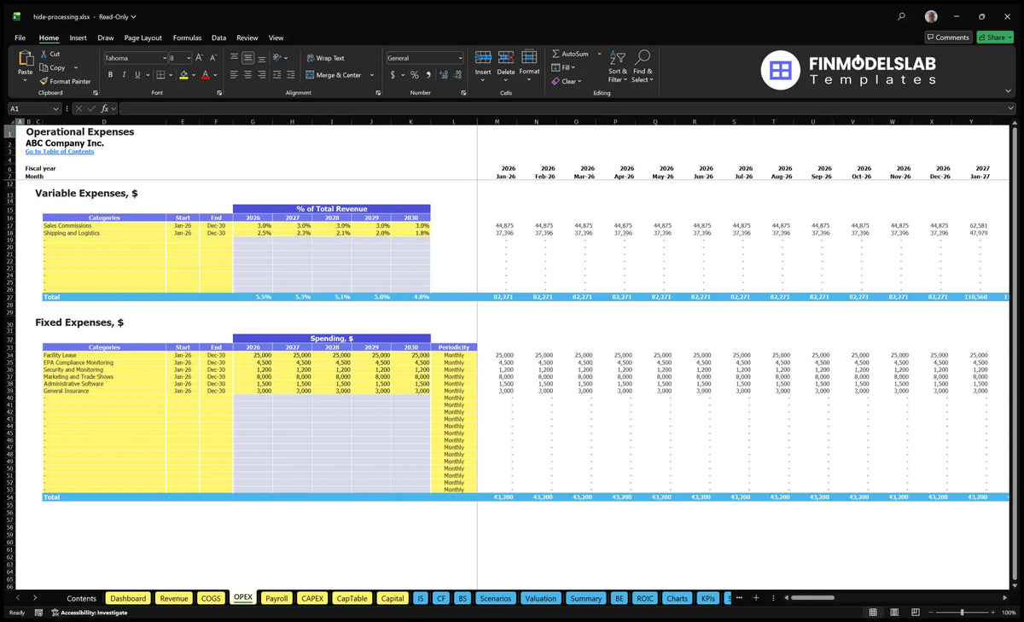The image size is (1024, 622).
Task: Open the Page Layout ribbon tab
Action: (x=143, y=38)
